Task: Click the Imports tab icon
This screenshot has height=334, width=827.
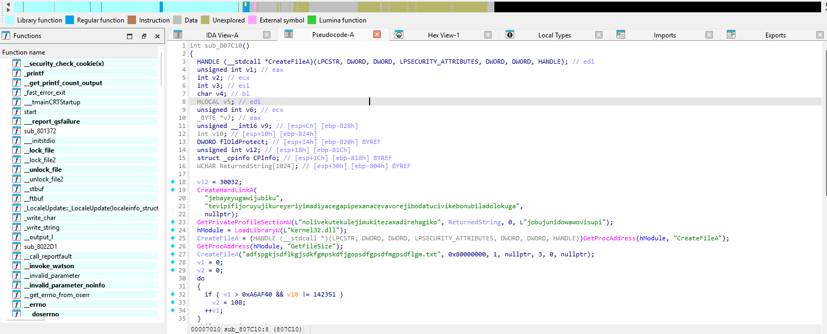Action: coord(621,35)
